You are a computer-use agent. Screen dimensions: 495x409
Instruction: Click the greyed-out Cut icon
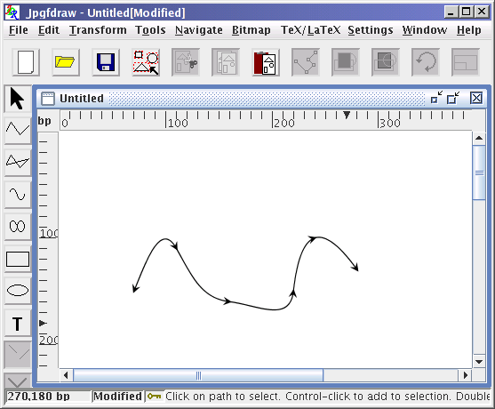[186, 62]
